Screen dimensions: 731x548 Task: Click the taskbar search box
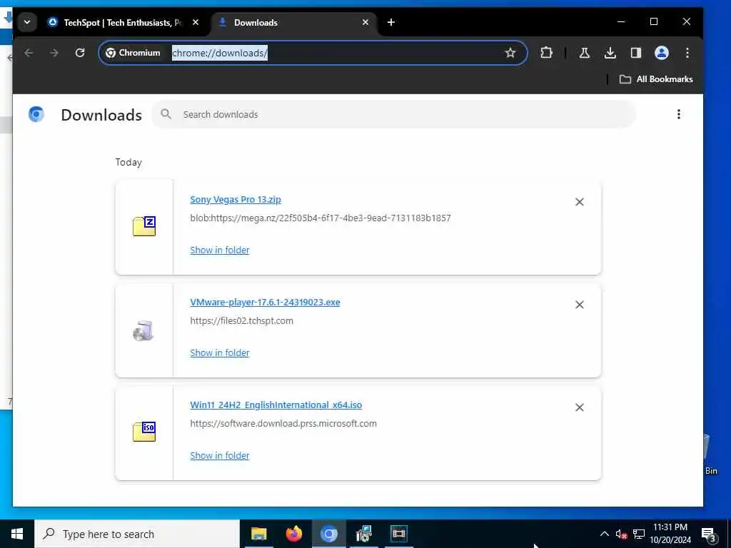point(137,534)
